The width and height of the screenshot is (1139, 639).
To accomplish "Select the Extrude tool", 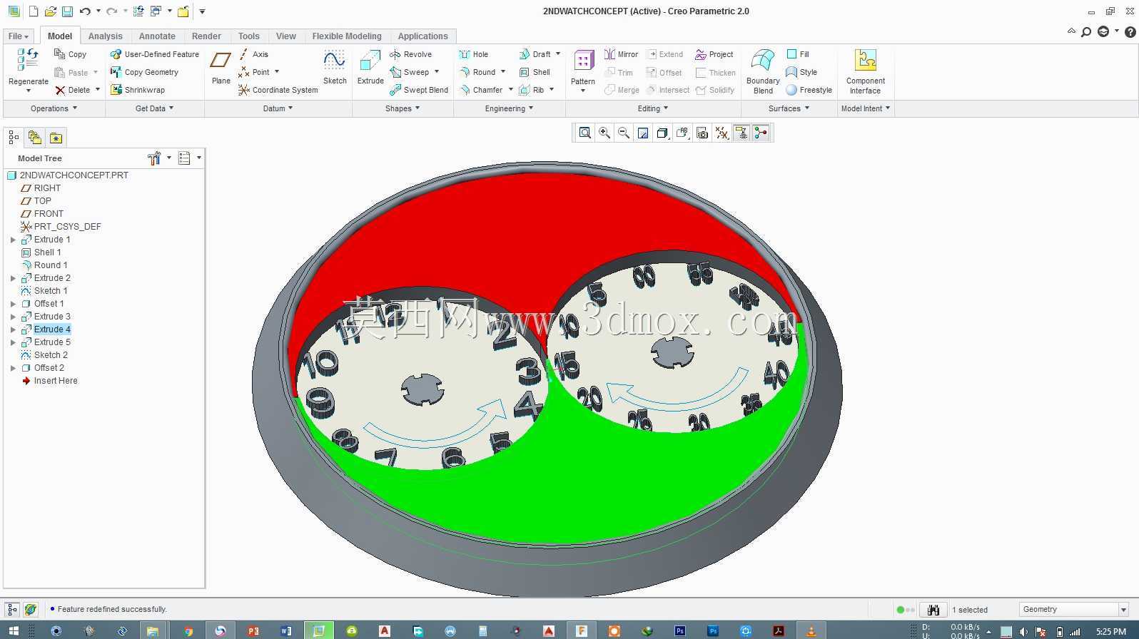I will (x=370, y=68).
